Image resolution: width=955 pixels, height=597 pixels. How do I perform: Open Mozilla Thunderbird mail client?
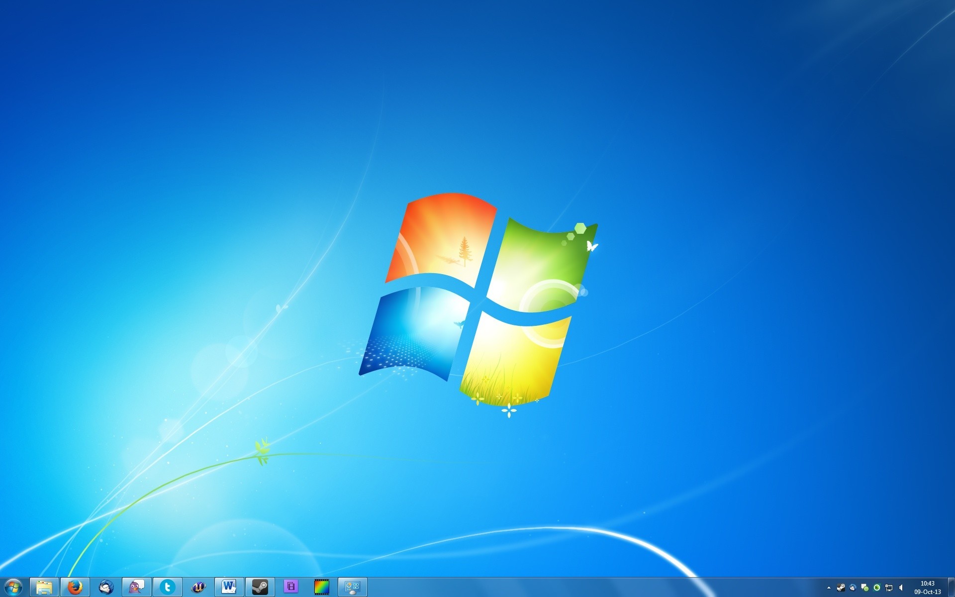click(x=106, y=587)
